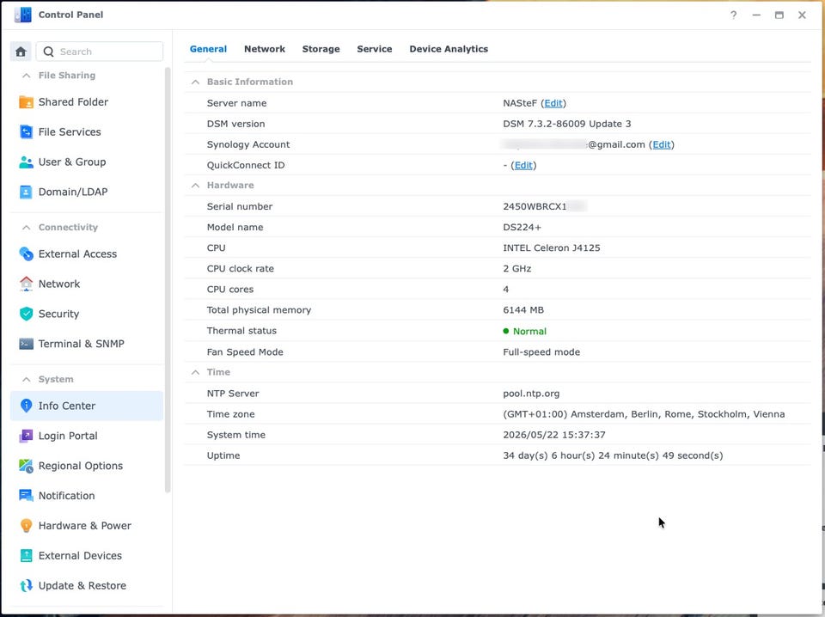
Task: Open External Devices icon
Action: coord(26,556)
